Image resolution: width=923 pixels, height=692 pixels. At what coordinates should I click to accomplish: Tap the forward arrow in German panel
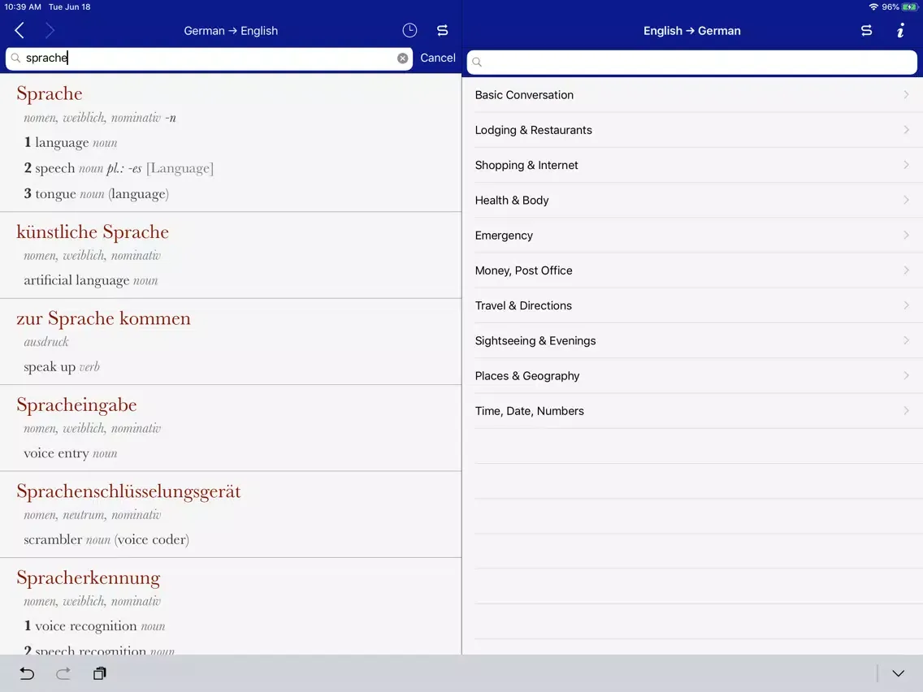click(x=50, y=31)
